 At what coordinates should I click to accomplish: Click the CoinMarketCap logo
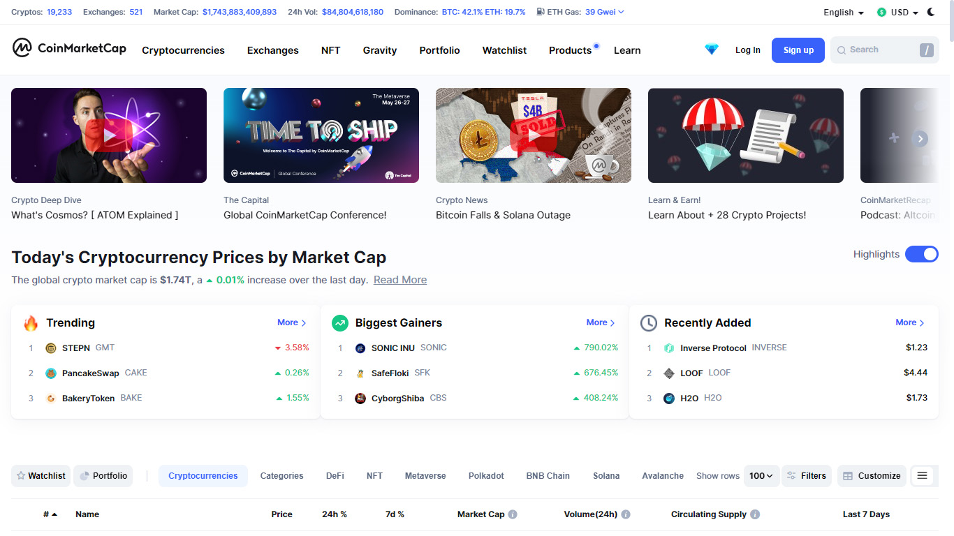[x=69, y=48]
